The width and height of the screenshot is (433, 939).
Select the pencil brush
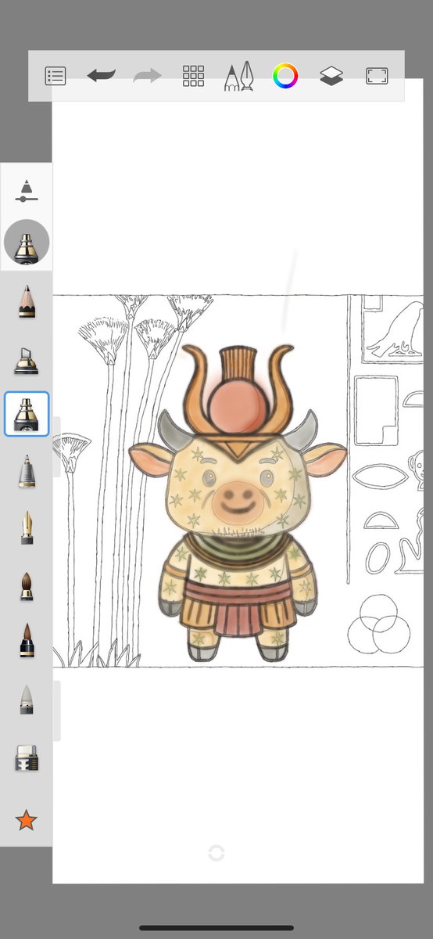coord(27,301)
